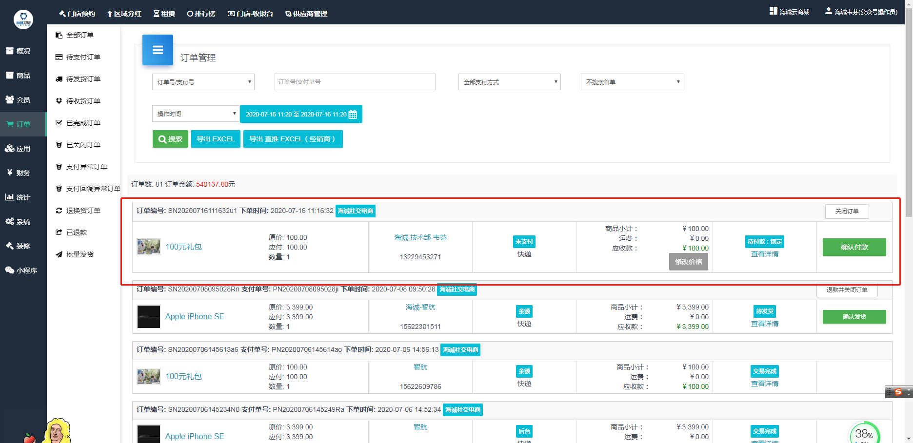Click the 财务 finance yen icon
The image size is (913, 443).
10,173
